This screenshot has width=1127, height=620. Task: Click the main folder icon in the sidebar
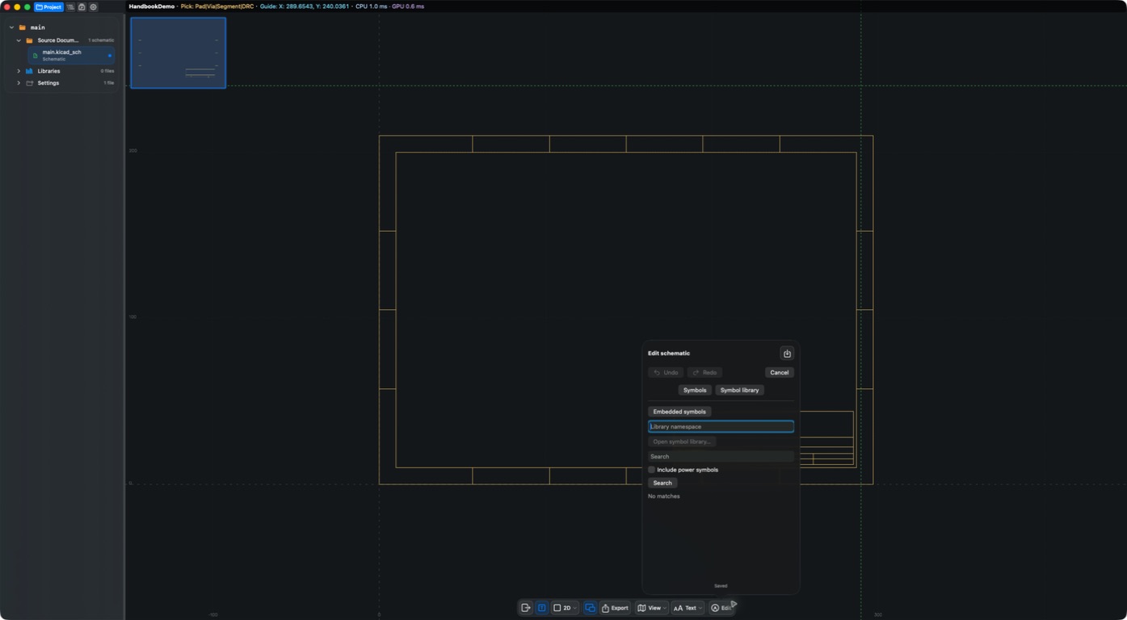tap(23, 27)
